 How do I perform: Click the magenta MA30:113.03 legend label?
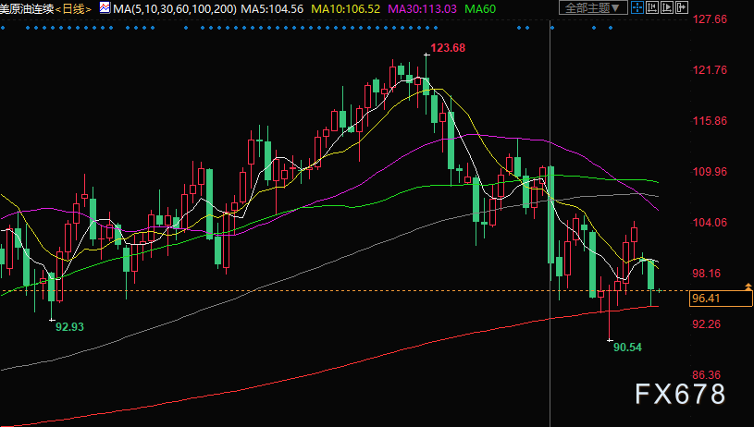click(422, 8)
